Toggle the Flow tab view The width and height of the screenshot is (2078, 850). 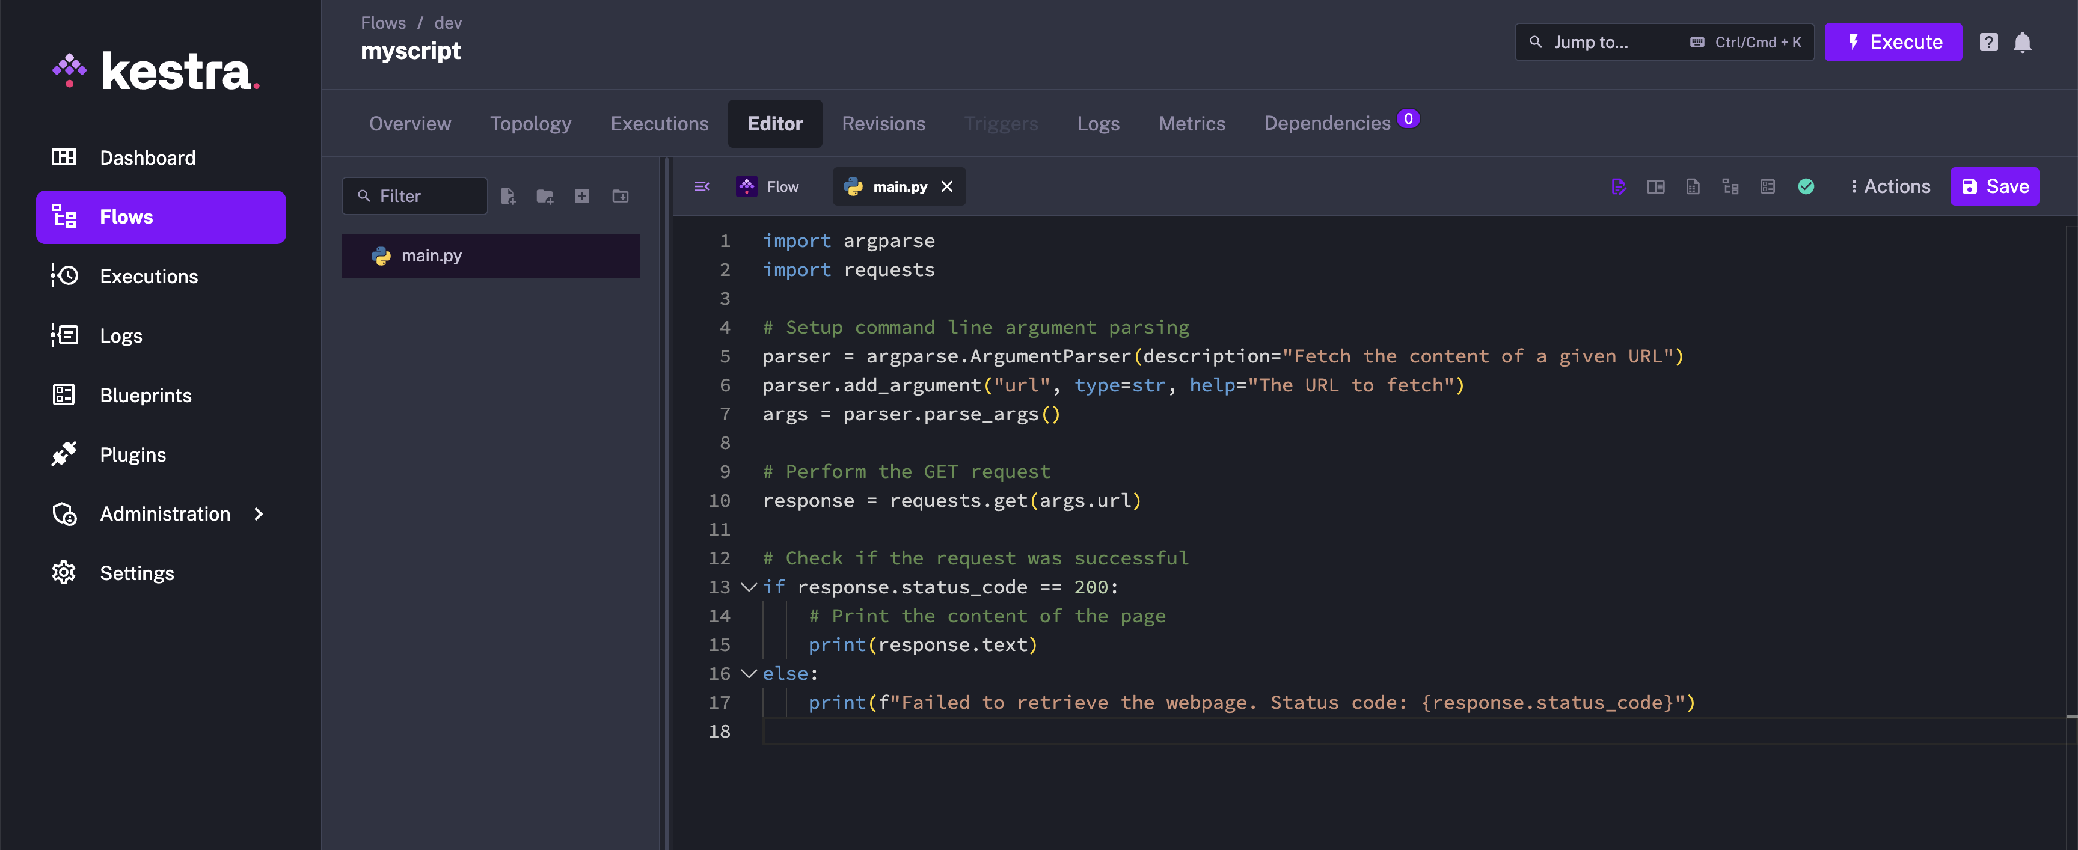pyautogui.click(x=771, y=185)
